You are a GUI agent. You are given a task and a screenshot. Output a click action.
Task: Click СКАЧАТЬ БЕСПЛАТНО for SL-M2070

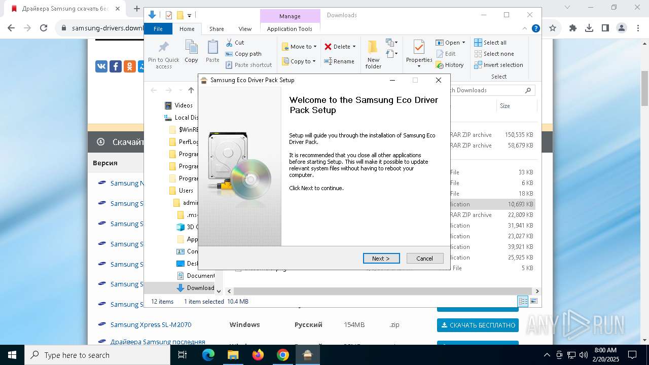coord(478,325)
